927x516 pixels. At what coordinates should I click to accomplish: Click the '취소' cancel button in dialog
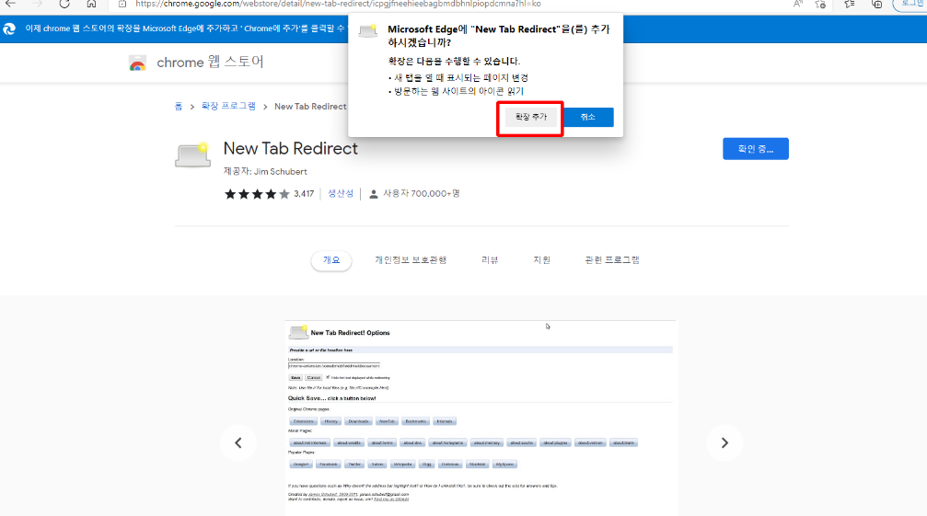(x=587, y=117)
